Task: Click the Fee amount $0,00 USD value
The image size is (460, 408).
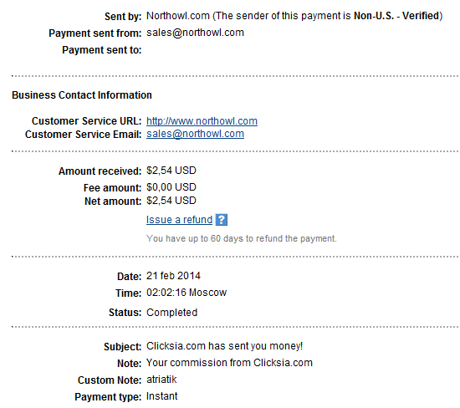Action: click(171, 187)
